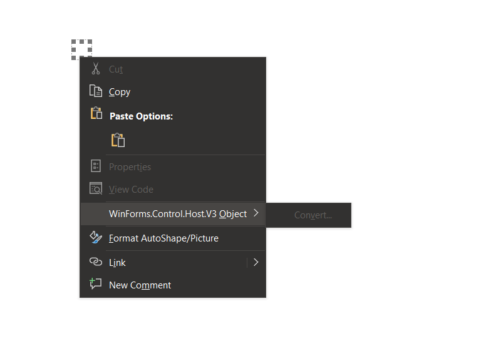Add a New Comment from the menu
This screenshot has height=361, width=486.
(x=173, y=285)
